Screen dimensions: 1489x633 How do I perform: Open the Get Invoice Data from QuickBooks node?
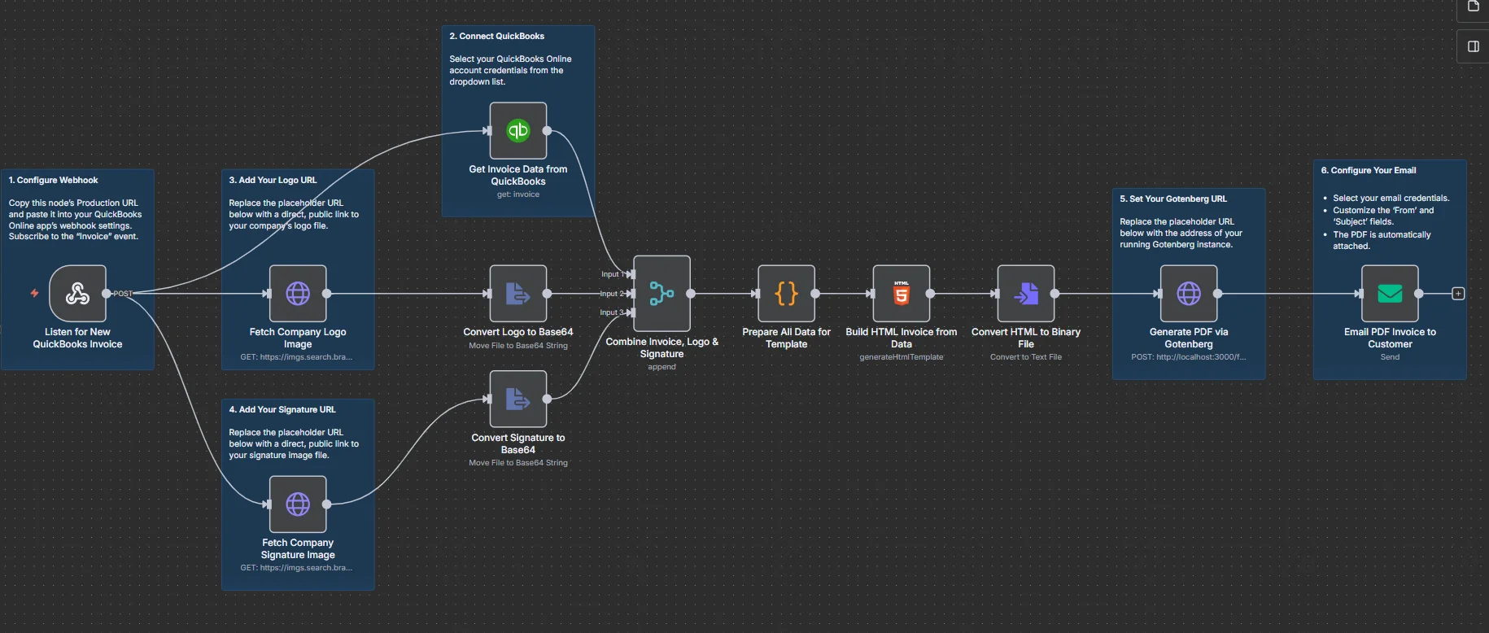click(517, 130)
